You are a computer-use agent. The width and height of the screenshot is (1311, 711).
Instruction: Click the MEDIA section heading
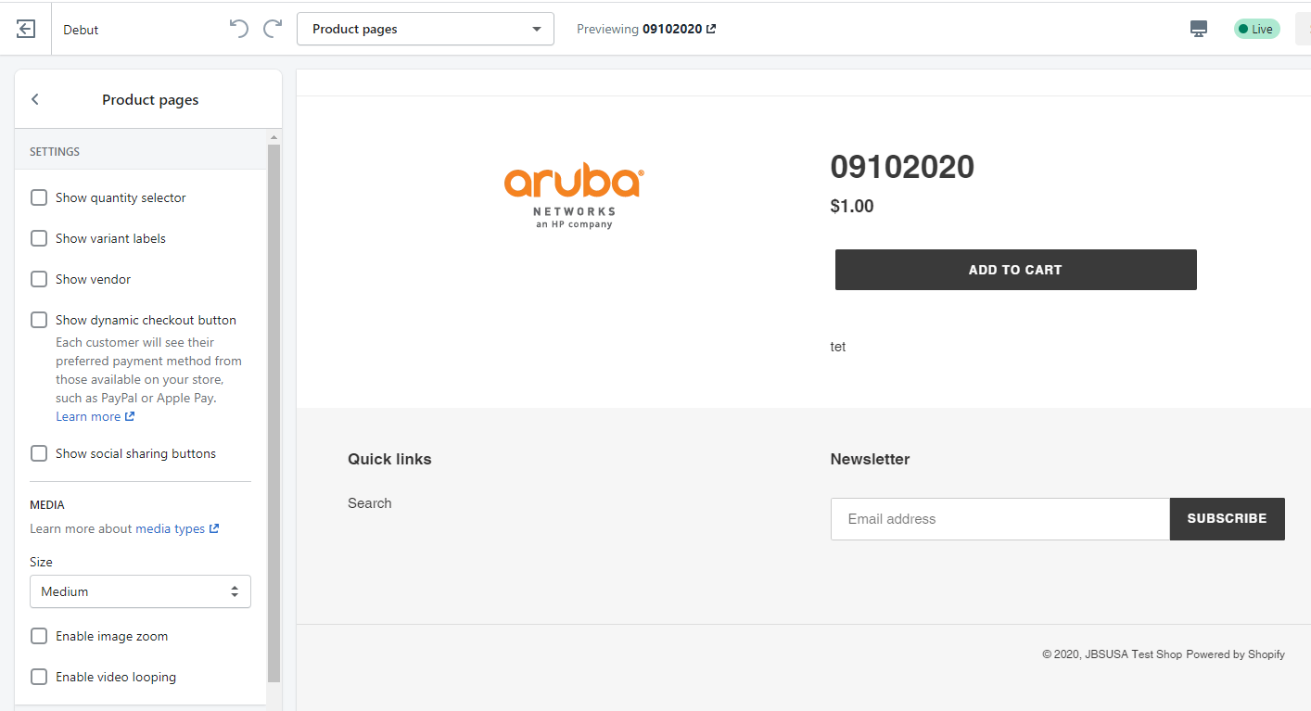coord(47,505)
